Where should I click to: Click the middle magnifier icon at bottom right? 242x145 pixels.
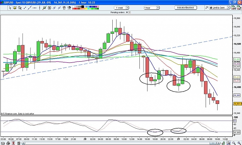[234, 143]
